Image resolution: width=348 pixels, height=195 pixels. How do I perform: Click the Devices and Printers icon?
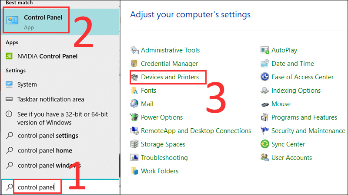point(134,77)
